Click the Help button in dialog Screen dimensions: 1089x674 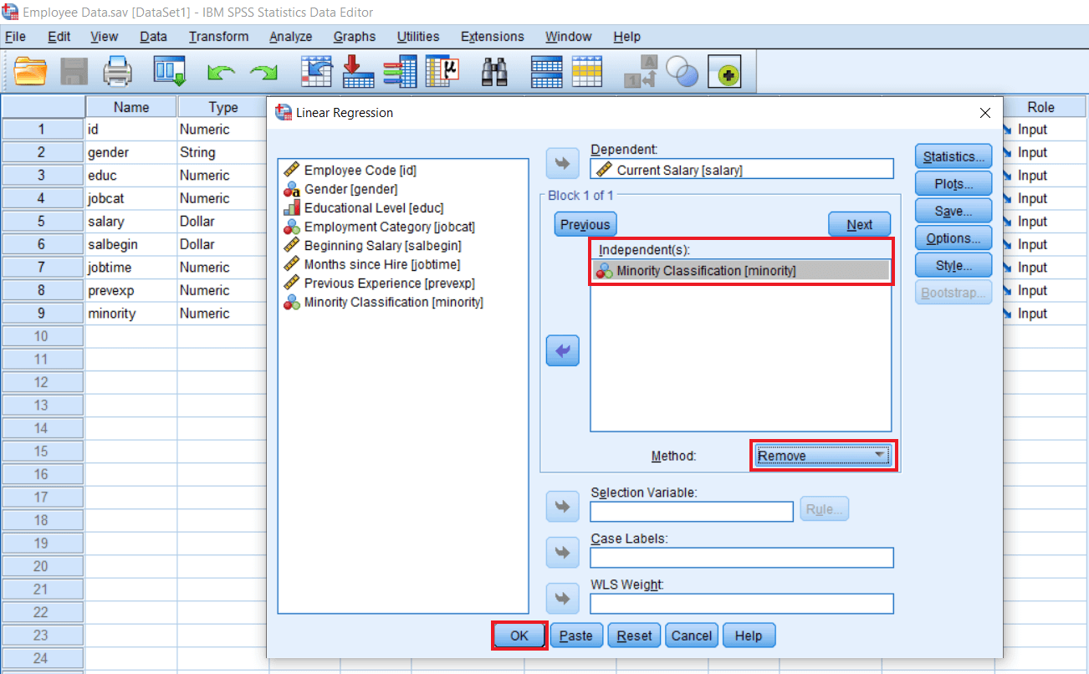[x=749, y=636]
